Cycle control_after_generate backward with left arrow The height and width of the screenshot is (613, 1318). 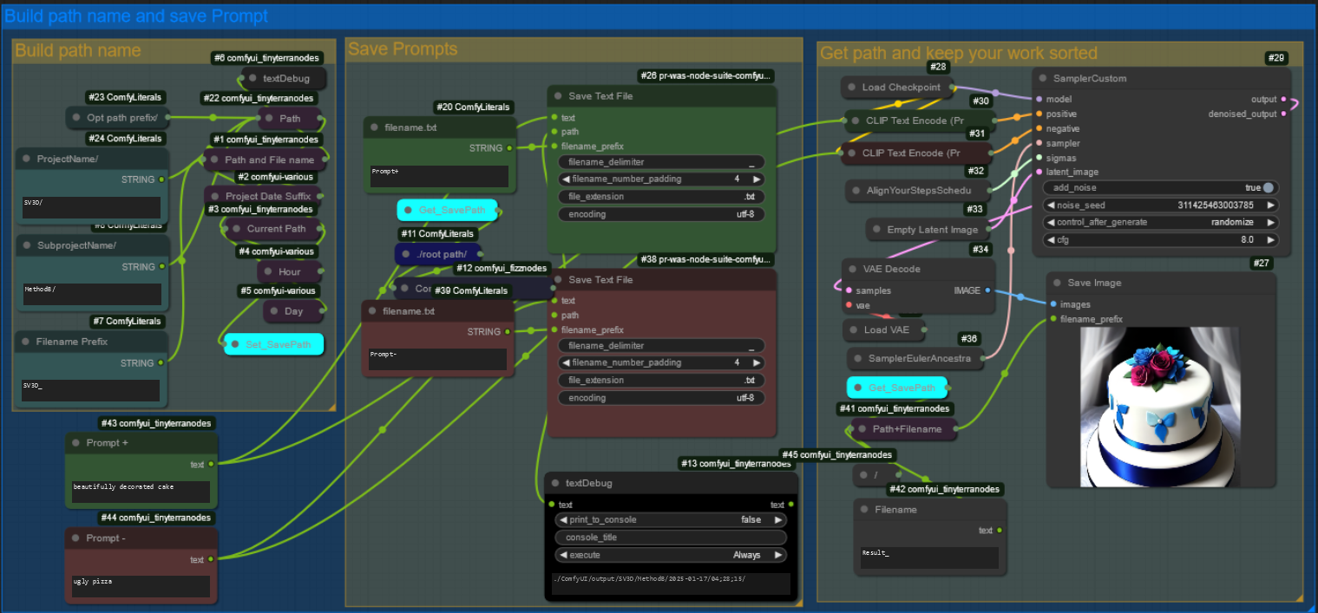pos(1051,223)
